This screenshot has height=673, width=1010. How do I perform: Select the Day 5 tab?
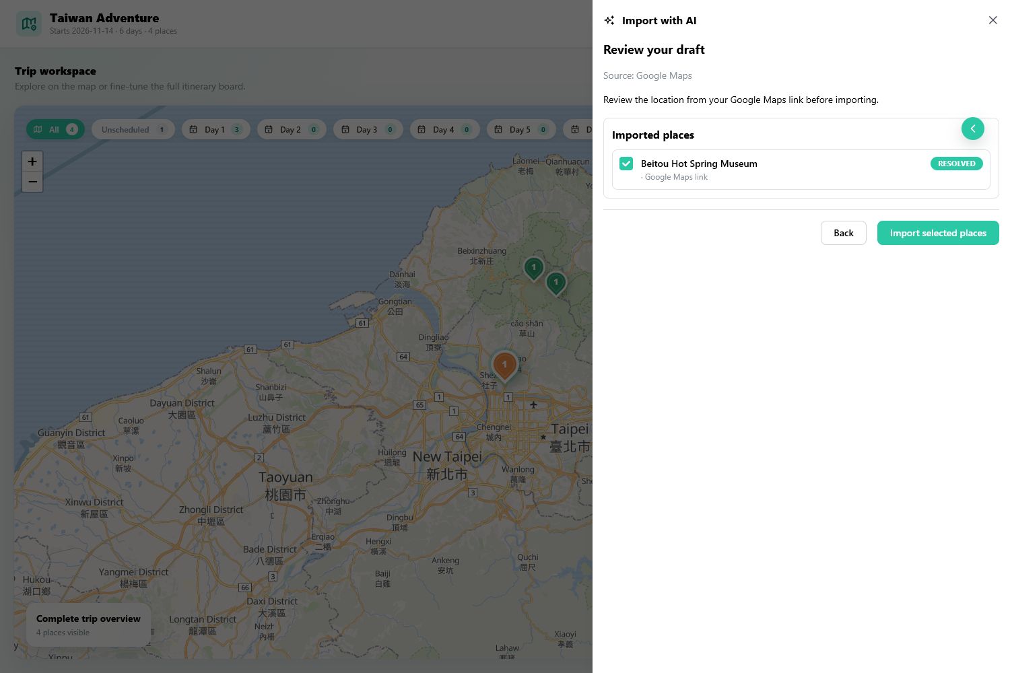tap(520, 129)
